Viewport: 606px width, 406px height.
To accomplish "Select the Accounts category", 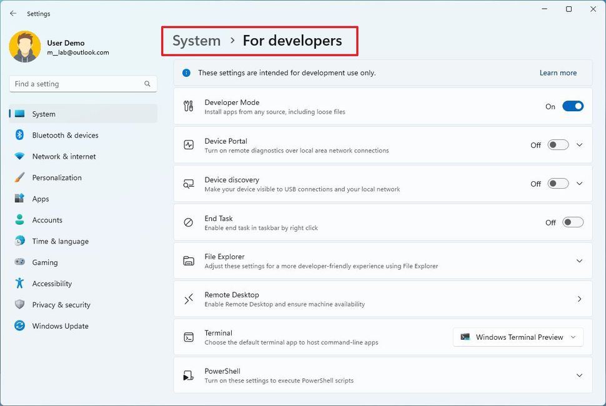I will coord(82,220).
